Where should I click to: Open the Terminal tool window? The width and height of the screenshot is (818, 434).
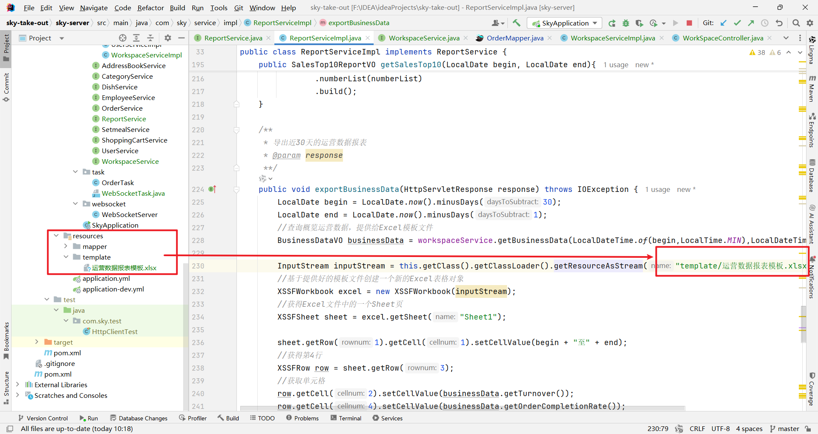(x=346, y=418)
